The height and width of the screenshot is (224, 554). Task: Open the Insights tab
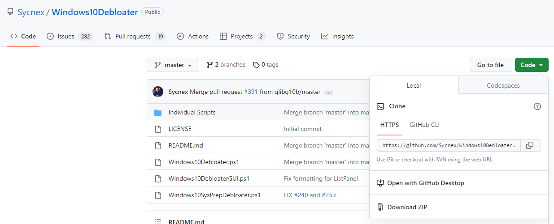(x=337, y=36)
